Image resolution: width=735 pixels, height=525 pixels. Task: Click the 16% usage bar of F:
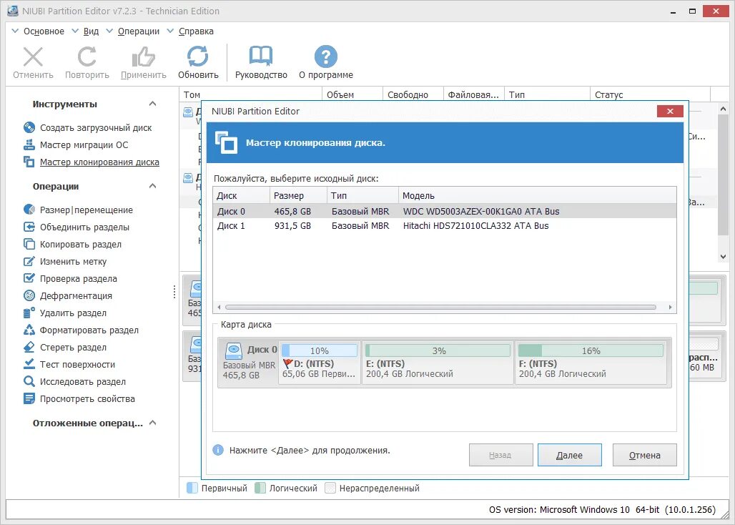pyautogui.click(x=591, y=350)
